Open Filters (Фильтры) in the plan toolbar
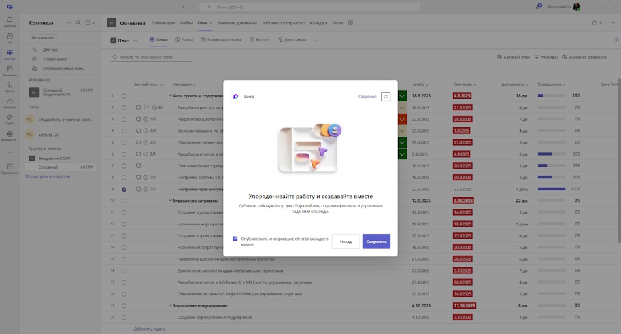This screenshot has width=621, height=334. click(546, 57)
